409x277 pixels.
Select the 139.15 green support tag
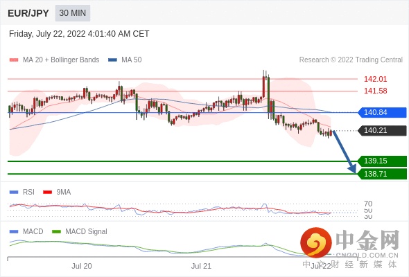382,161
